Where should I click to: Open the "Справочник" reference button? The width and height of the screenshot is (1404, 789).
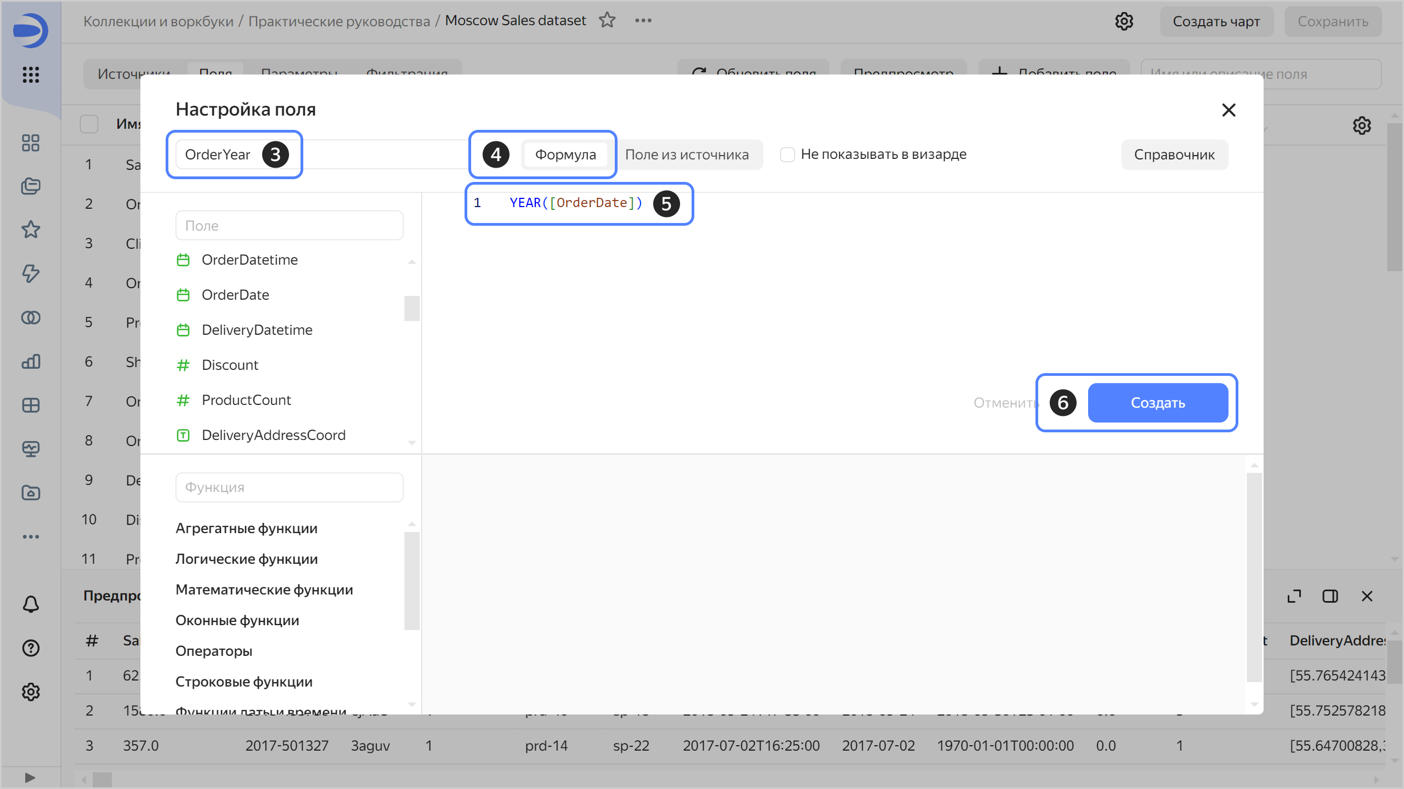(1174, 155)
